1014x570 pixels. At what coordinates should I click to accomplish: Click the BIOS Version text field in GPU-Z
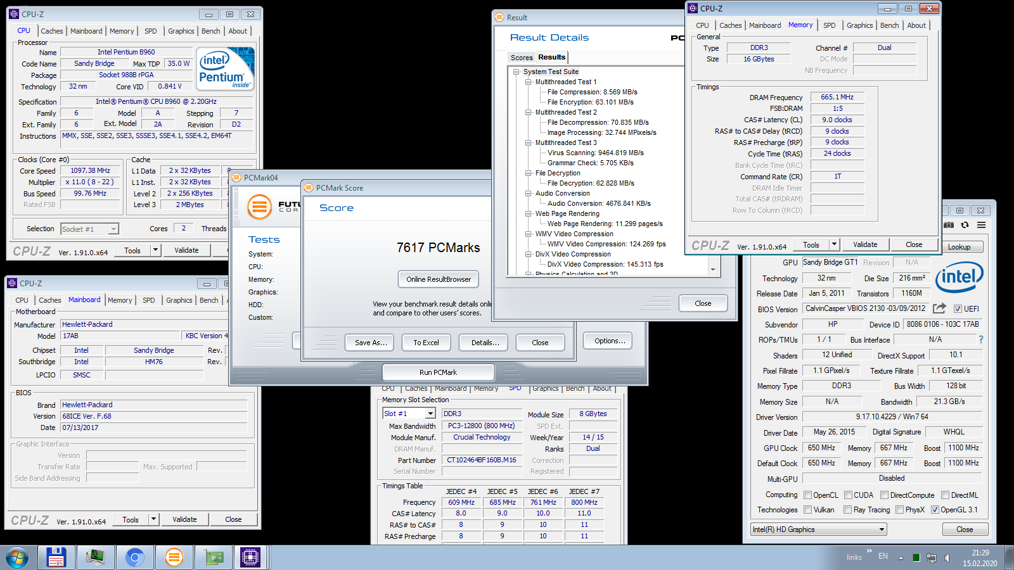pyautogui.click(x=865, y=308)
